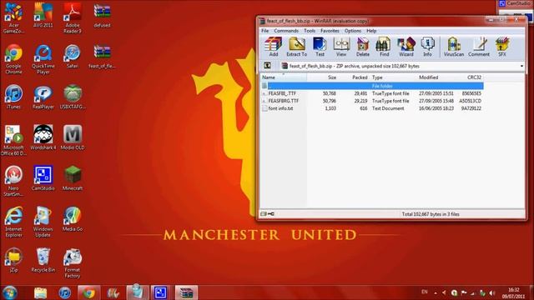This screenshot has height=300, width=534.
Task: Select AVG 2011 desktop icon
Action: pos(43,15)
